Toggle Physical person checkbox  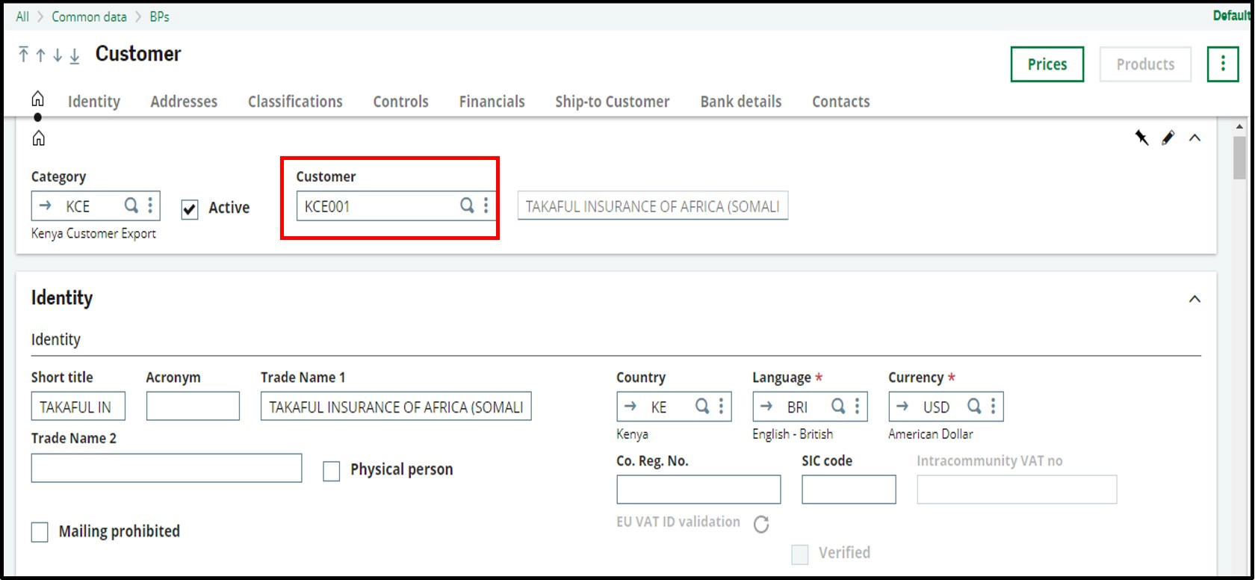point(332,471)
